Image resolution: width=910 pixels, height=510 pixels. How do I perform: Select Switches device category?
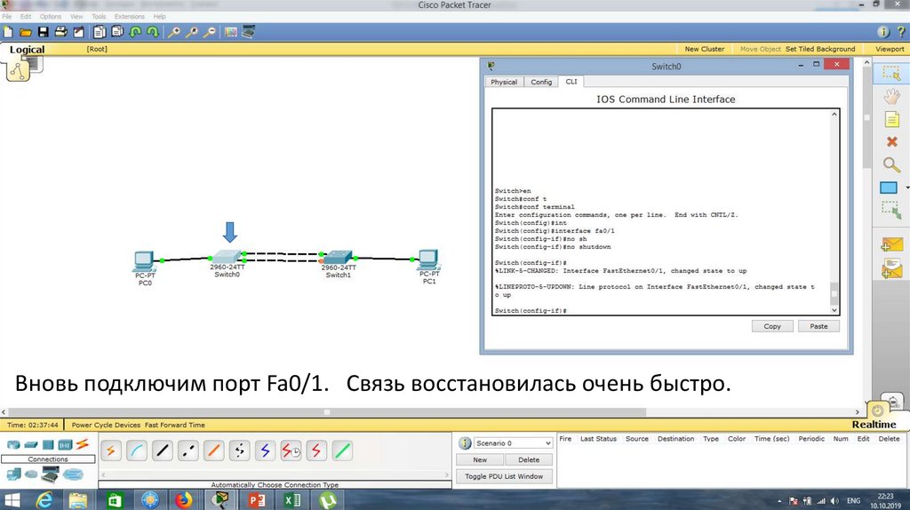31,445
